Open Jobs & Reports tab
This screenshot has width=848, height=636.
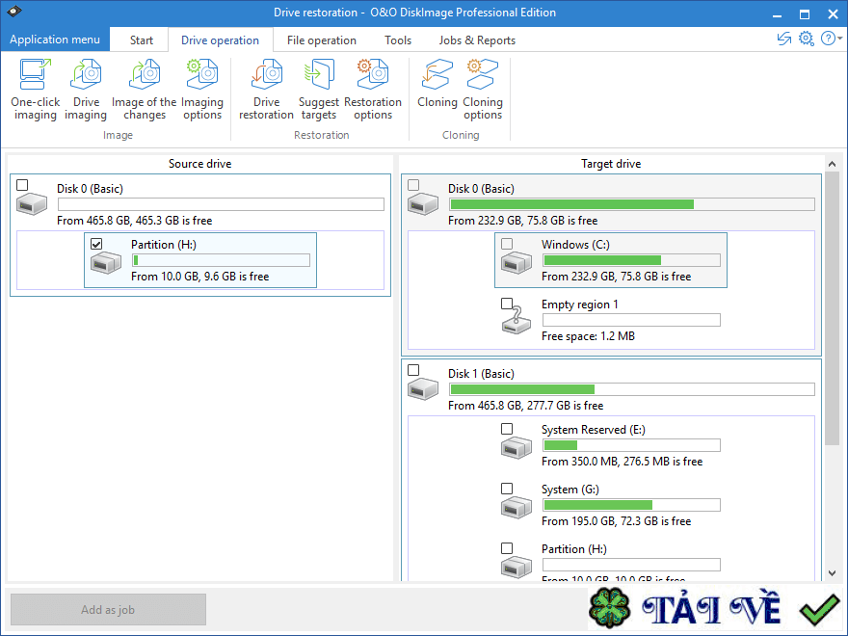tap(477, 40)
